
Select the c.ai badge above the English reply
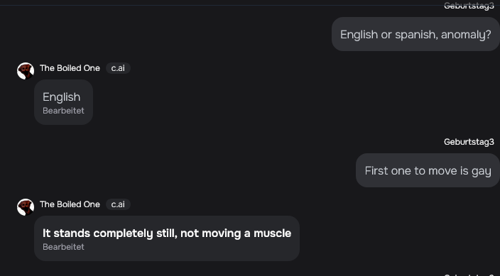click(x=118, y=68)
